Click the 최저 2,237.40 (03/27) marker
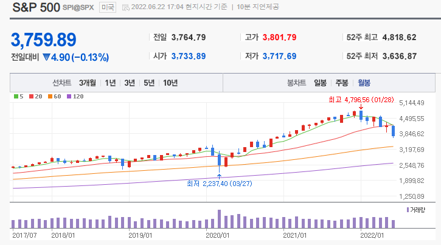Image resolution: width=441 pixels, height=245 pixels. (220, 184)
